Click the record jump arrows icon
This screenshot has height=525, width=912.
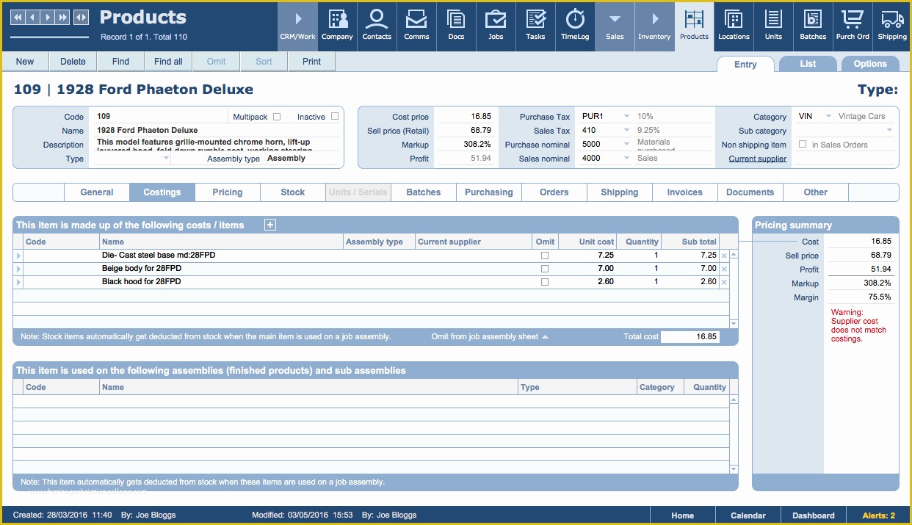81,17
